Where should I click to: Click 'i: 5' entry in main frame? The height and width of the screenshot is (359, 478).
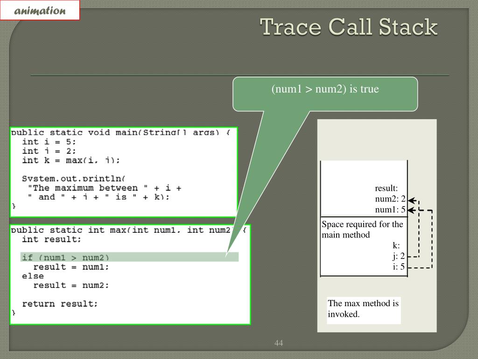(399, 266)
